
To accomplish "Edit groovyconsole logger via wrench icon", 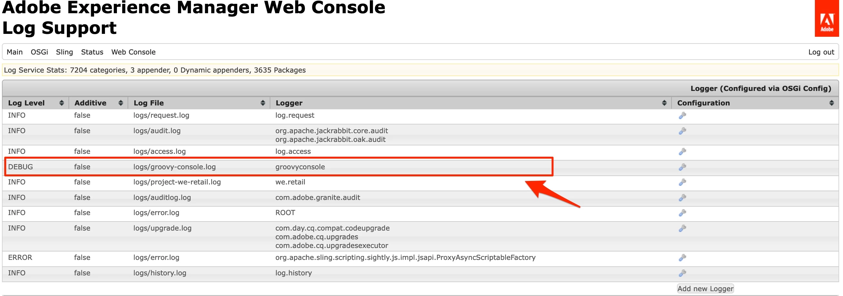I will [x=682, y=167].
